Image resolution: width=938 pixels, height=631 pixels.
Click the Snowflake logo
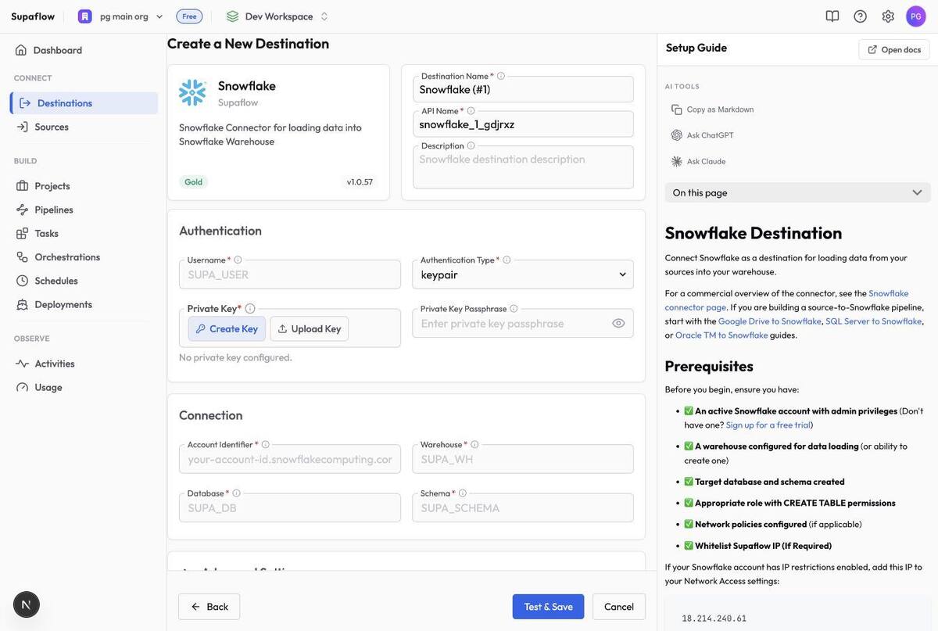coord(192,92)
